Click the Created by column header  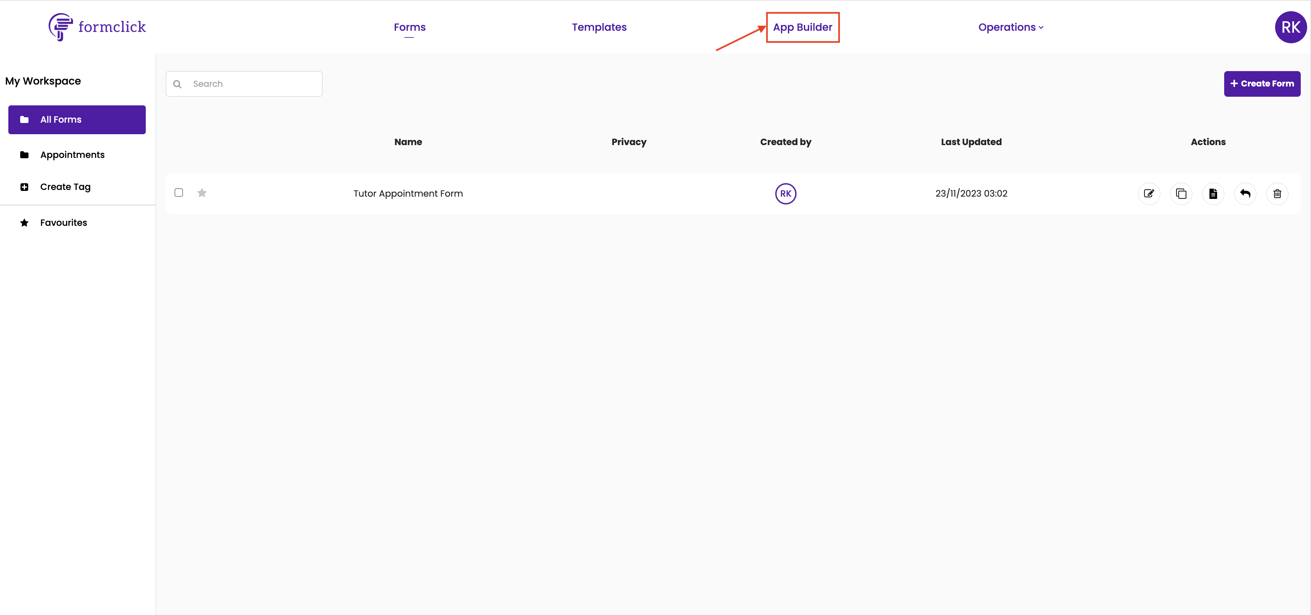[785, 142]
